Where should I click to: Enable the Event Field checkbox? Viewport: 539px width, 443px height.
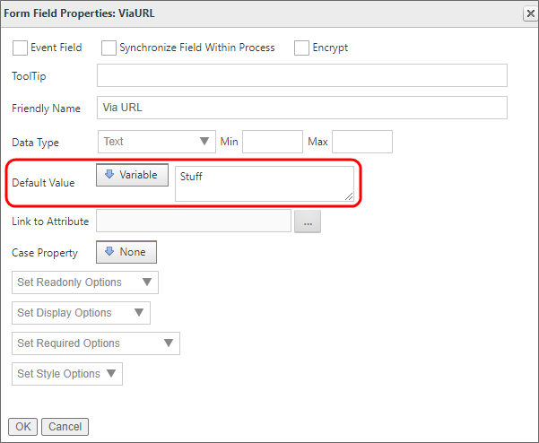click(x=20, y=48)
